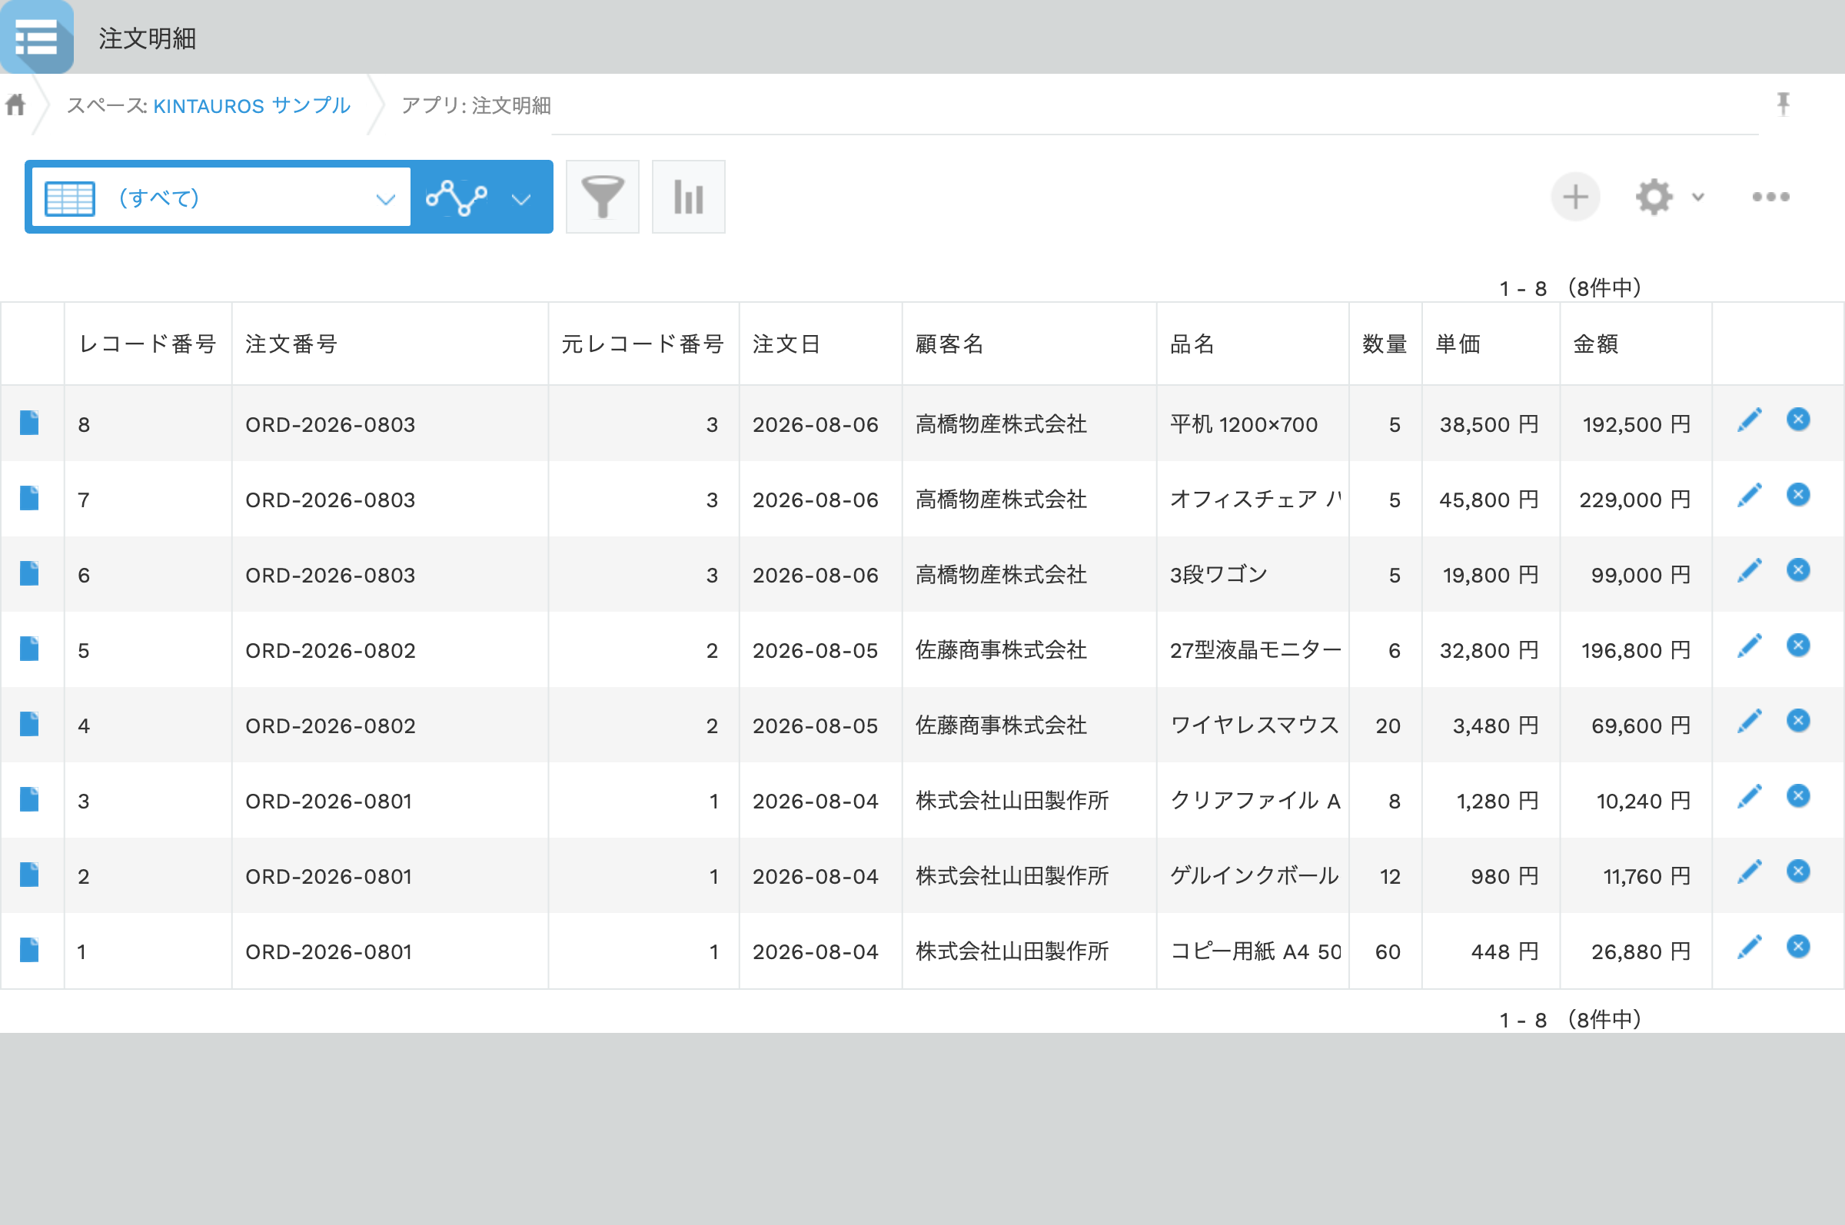Sort by レコード番号 column header

(147, 344)
